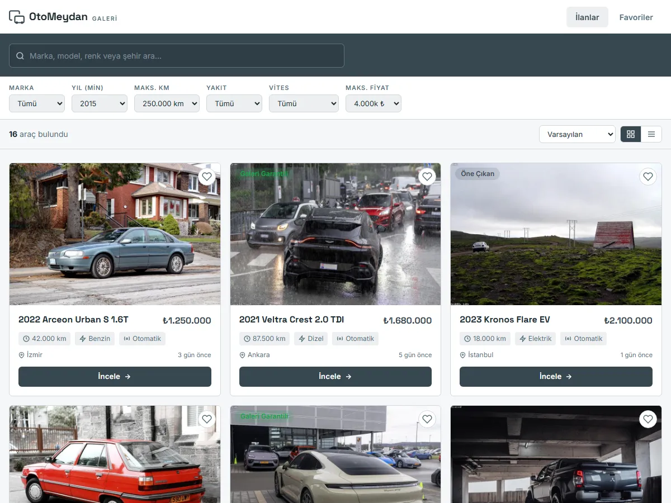Open the Varsayılan sorting dropdown
671x503 pixels.
pos(577,134)
